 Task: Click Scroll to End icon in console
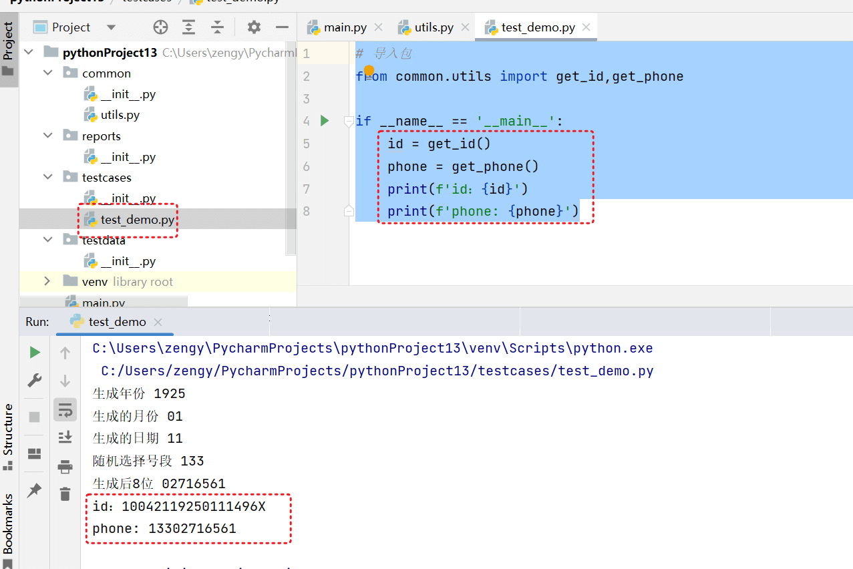point(65,437)
